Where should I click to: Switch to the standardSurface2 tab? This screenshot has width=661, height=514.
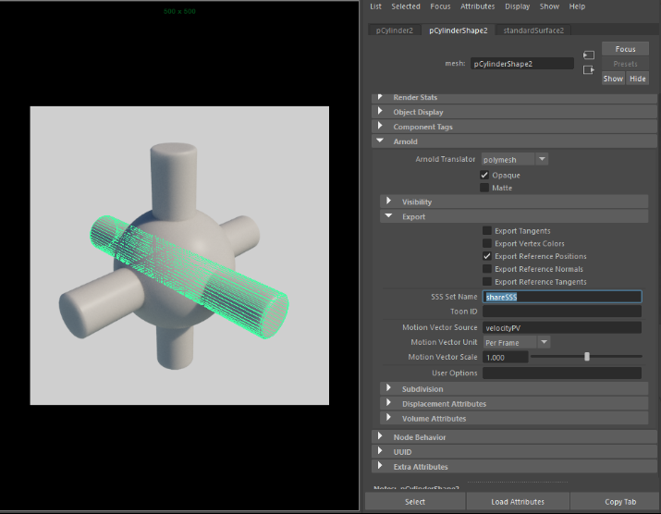(x=533, y=31)
